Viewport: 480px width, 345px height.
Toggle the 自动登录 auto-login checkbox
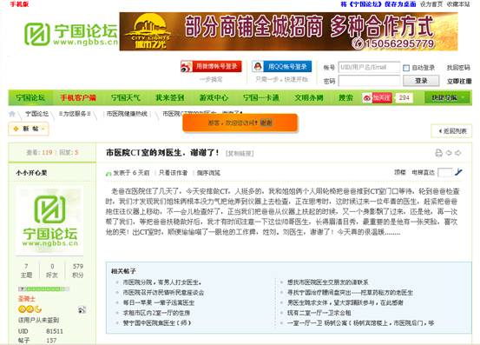(x=406, y=68)
